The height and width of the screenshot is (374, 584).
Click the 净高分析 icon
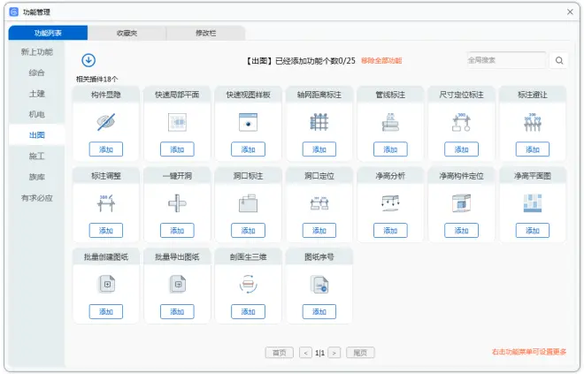click(390, 203)
